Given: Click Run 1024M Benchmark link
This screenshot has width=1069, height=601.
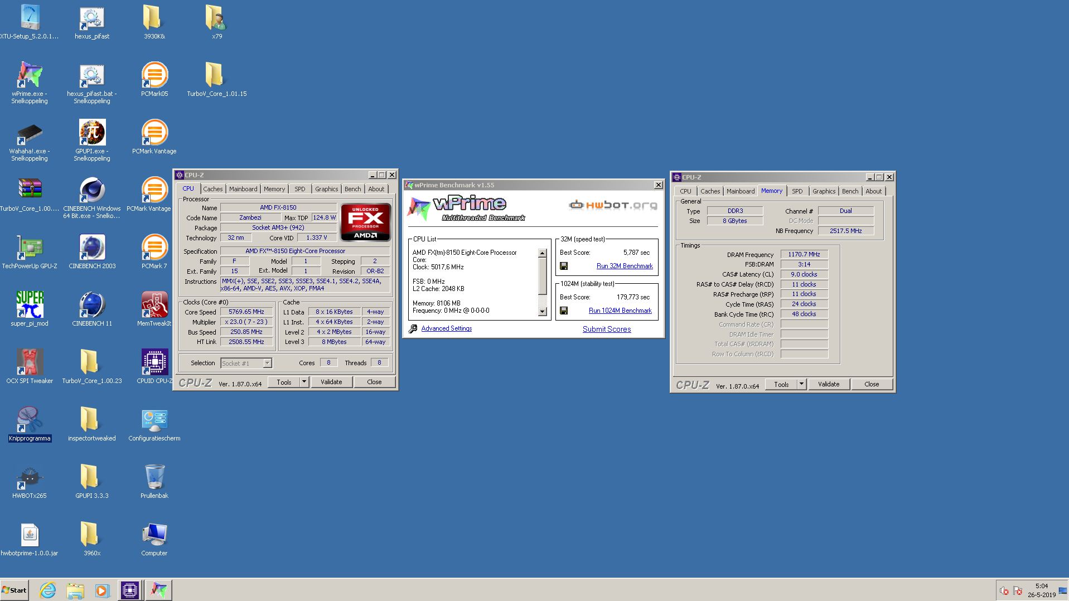Looking at the screenshot, I should [620, 311].
